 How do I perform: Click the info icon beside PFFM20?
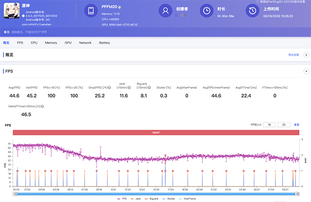click(x=120, y=7)
